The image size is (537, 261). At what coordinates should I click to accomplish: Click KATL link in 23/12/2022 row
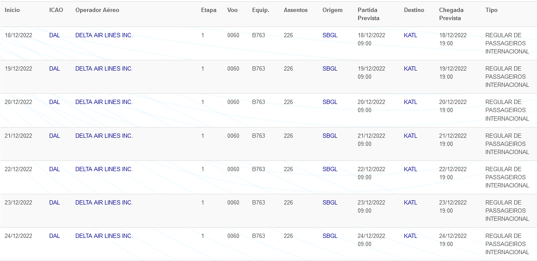[x=410, y=202]
